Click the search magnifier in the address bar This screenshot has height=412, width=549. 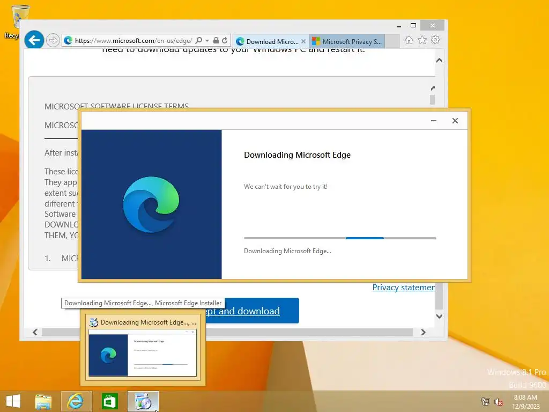click(x=198, y=41)
